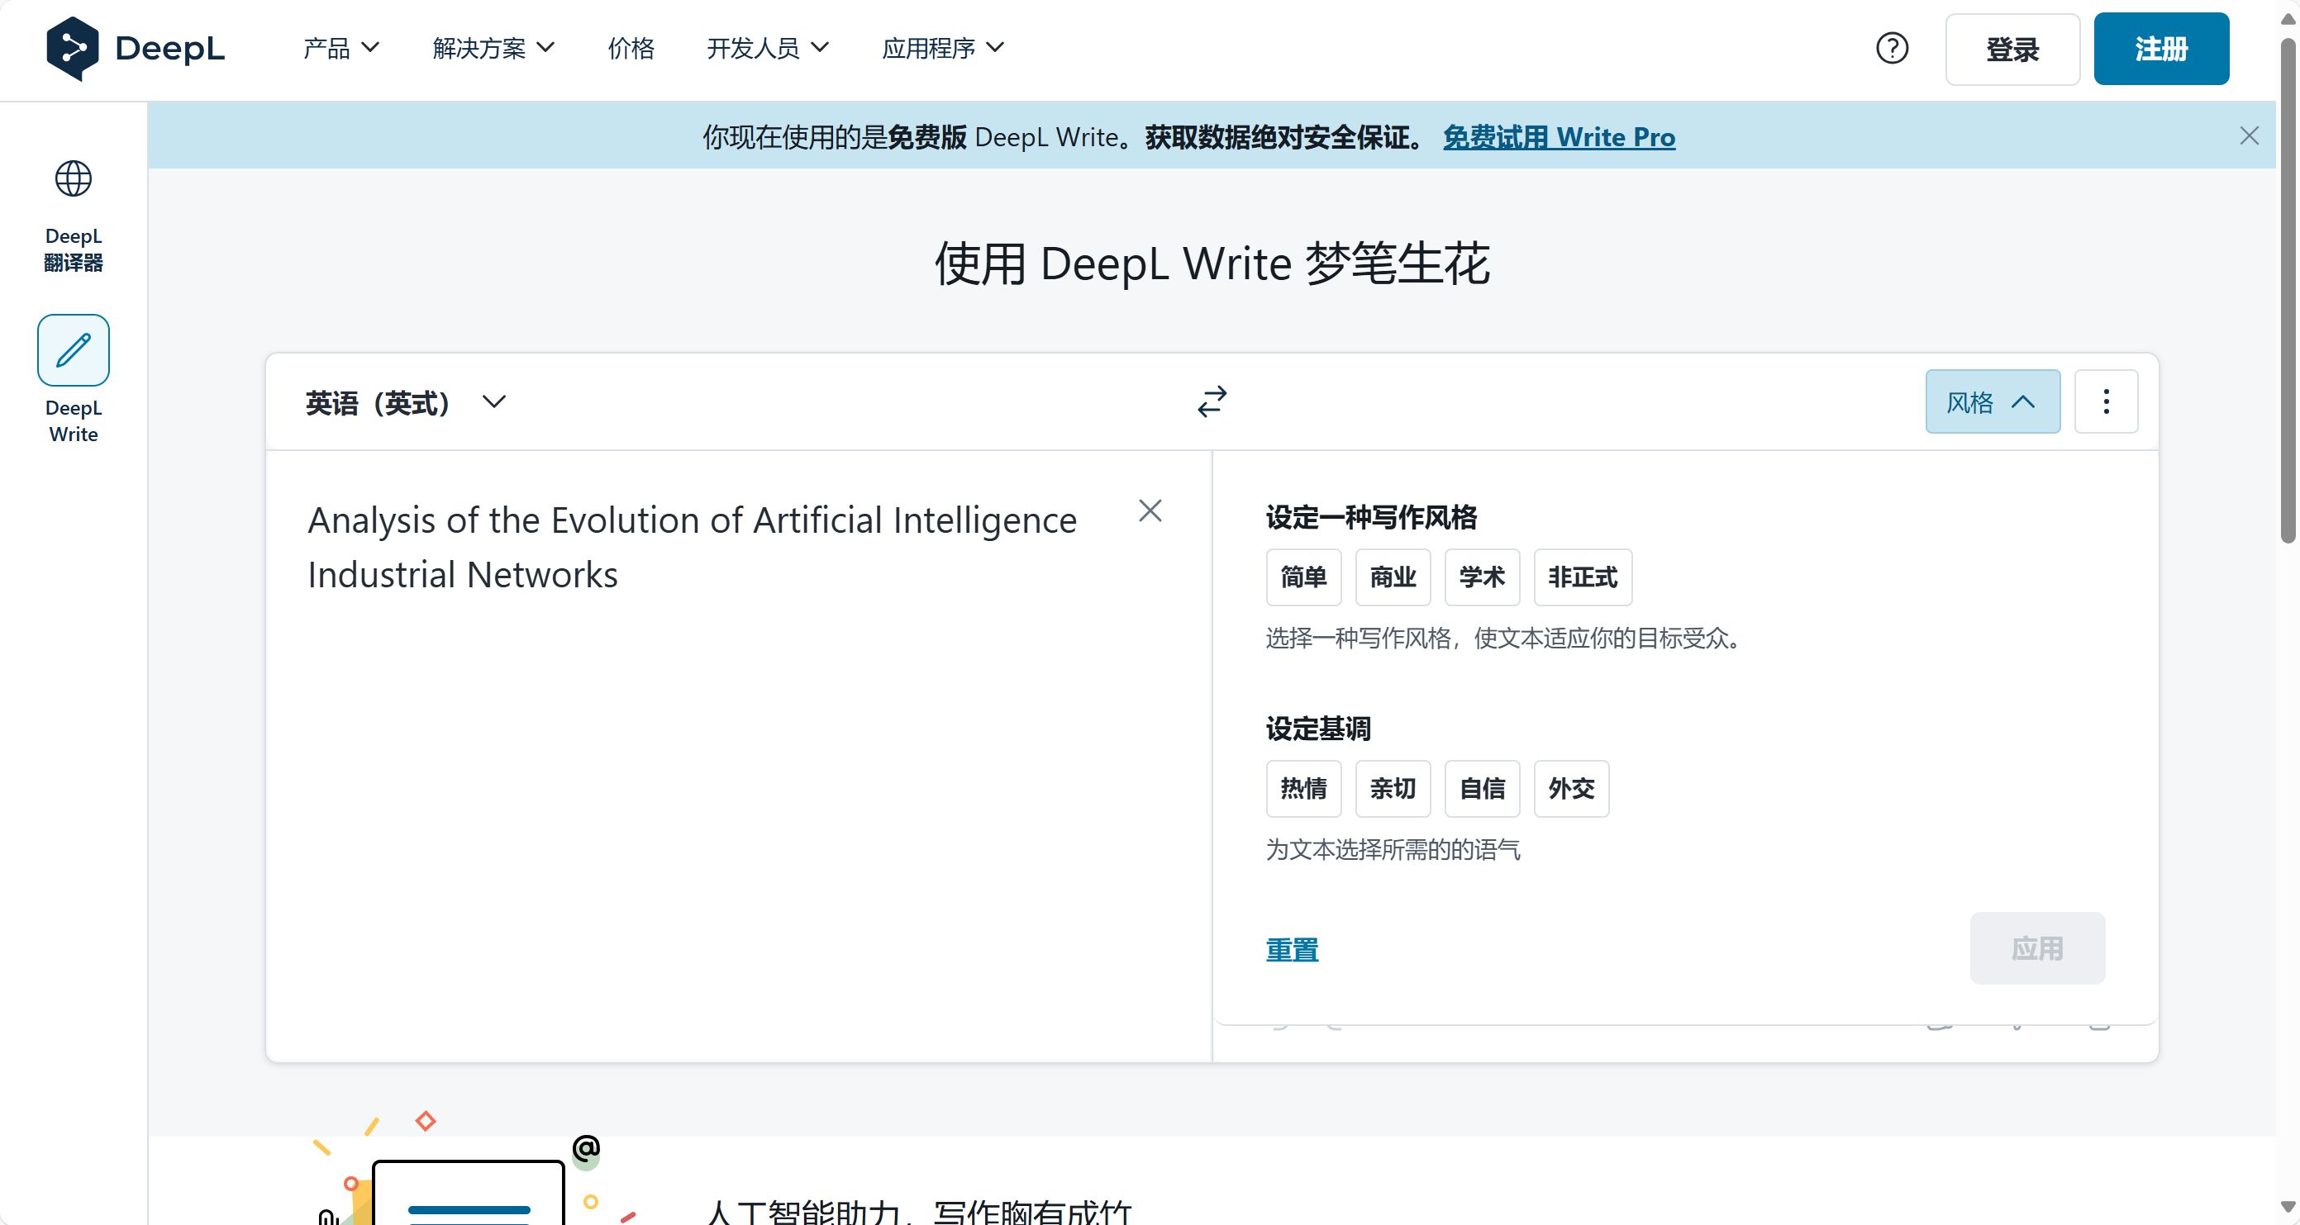Toggle the 自信 tone option
Image resolution: width=2300 pixels, height=1225 pixels.
(x=1481, y=789)
